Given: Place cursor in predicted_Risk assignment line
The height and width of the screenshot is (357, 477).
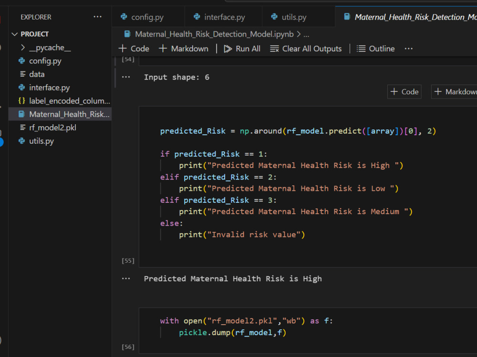Looking at the screenshot, I should [x=298, y=131].
